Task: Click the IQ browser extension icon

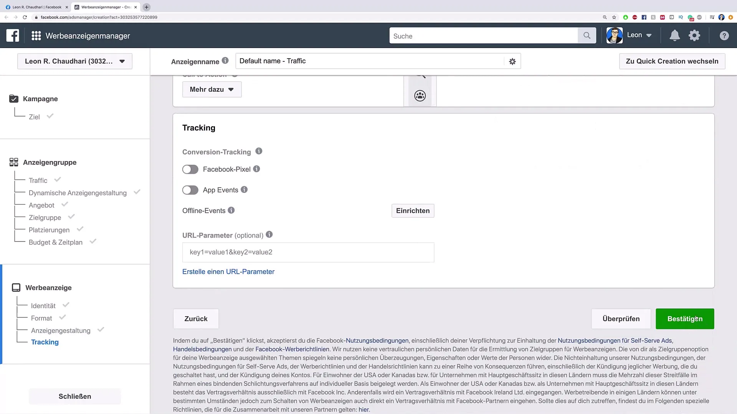Action: [x=681, y=17]
